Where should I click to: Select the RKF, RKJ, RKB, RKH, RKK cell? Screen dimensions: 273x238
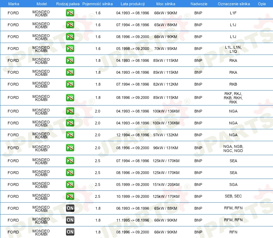click(233, 98)
